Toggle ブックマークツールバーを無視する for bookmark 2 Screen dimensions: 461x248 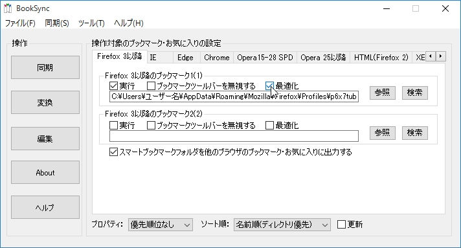click(x=151, y=126)
